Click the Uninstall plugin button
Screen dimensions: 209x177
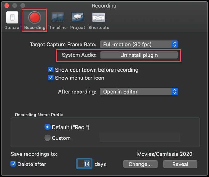click(x=139, y=55)
